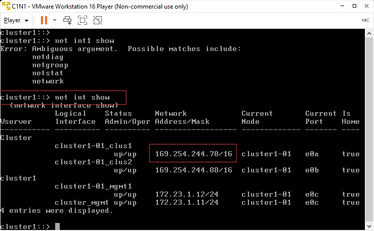This screenshot has height=231, width=374.
Task: Minimize the C1N1 VMware window
Action: (342, 6)
